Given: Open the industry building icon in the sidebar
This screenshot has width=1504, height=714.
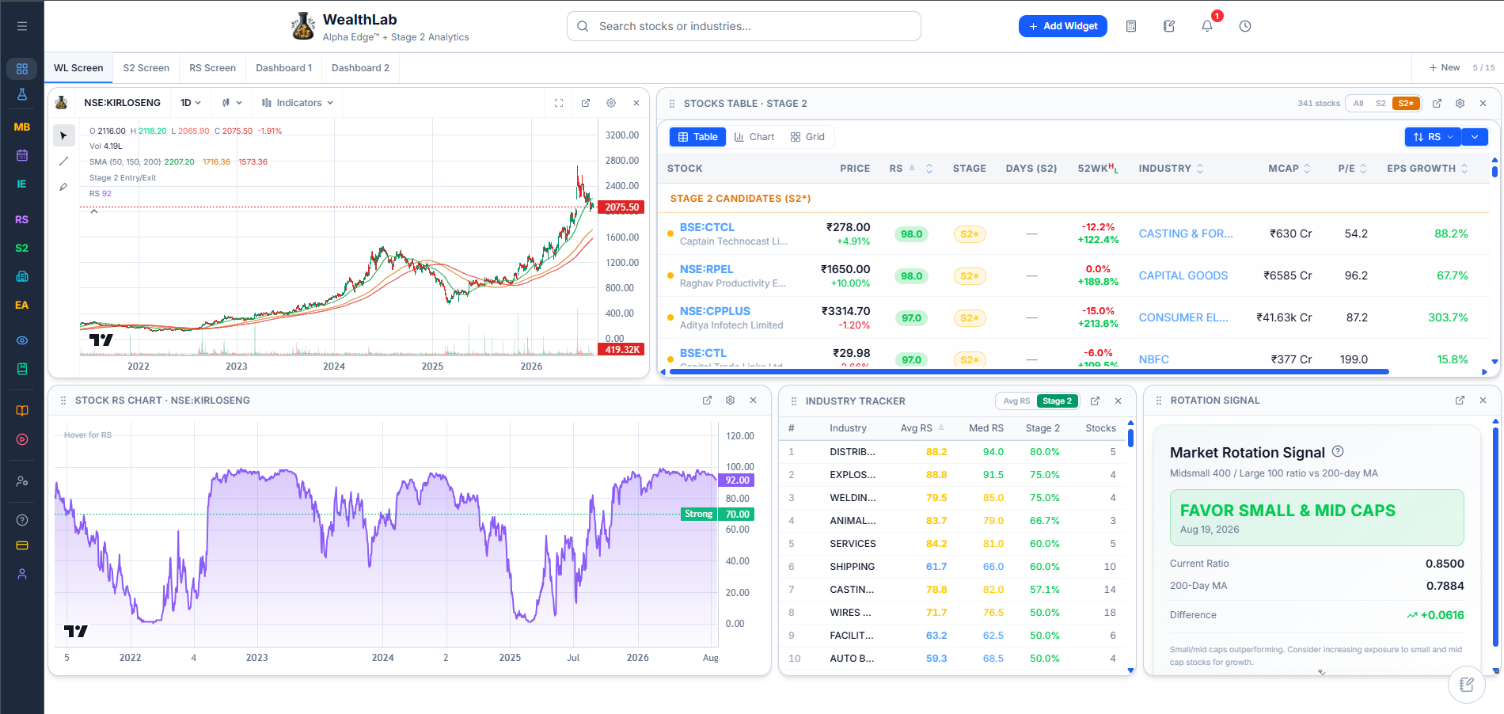Looking at the screenshot, I should [x=22, y=276].
